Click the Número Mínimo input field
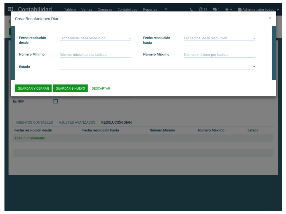The height and width of the screenshot is (214, 286). tap(95, 55)
